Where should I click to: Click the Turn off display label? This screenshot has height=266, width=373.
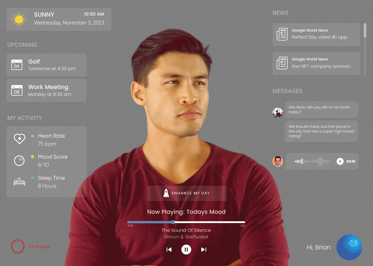click(x=39, y=246)
